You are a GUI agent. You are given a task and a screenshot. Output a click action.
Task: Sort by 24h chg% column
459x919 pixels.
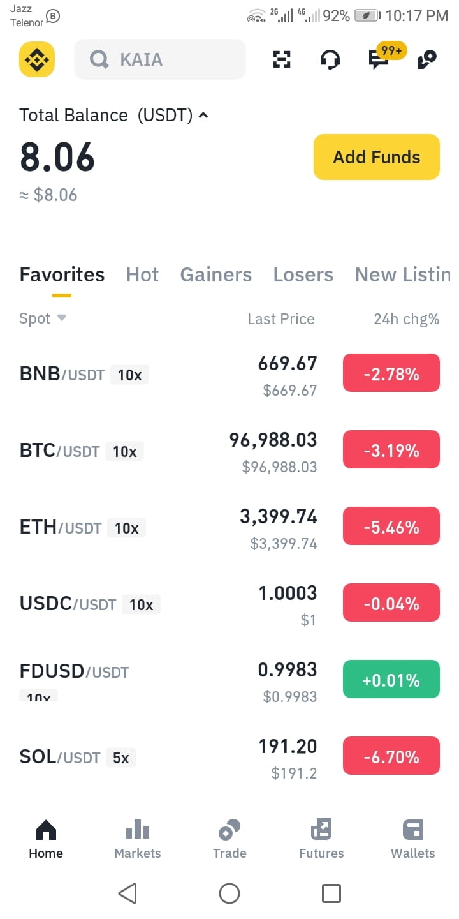coord(407,319)
